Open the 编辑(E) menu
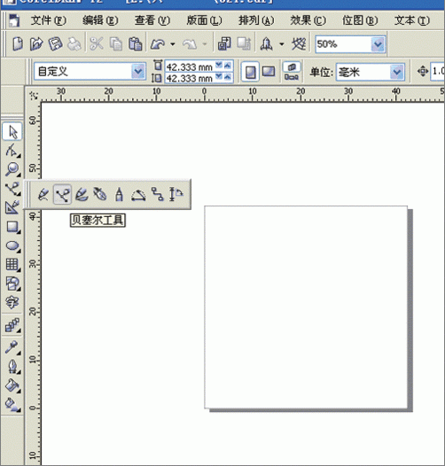Image resolution: width=445 pixels, height=466 pixels. tap(100, 20)
